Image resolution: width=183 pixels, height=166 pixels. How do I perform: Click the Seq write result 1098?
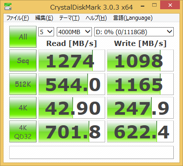tap(140, 60)
